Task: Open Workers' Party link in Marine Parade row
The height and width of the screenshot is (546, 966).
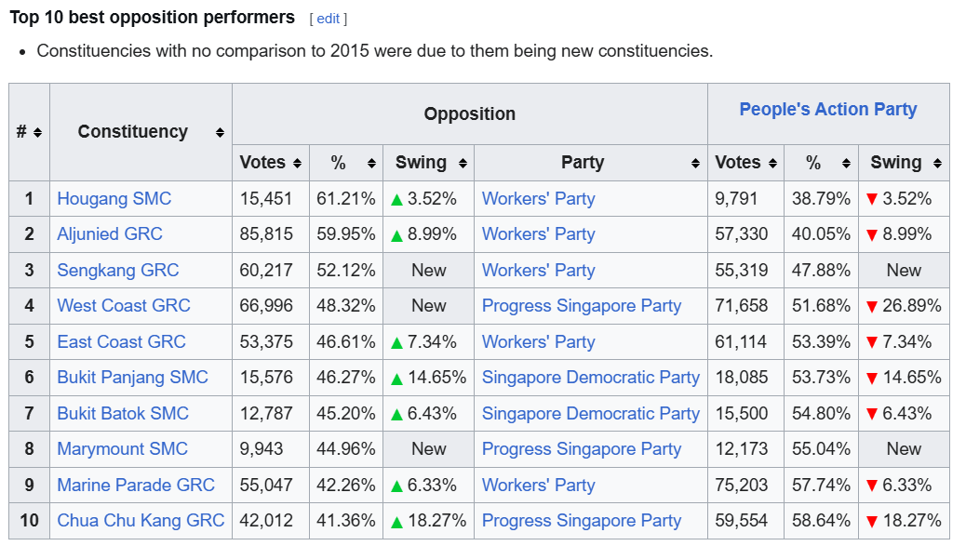Action: click(x=538, y=486)
